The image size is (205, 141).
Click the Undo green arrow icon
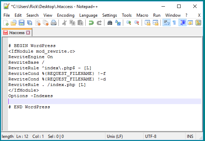[91, 23]
